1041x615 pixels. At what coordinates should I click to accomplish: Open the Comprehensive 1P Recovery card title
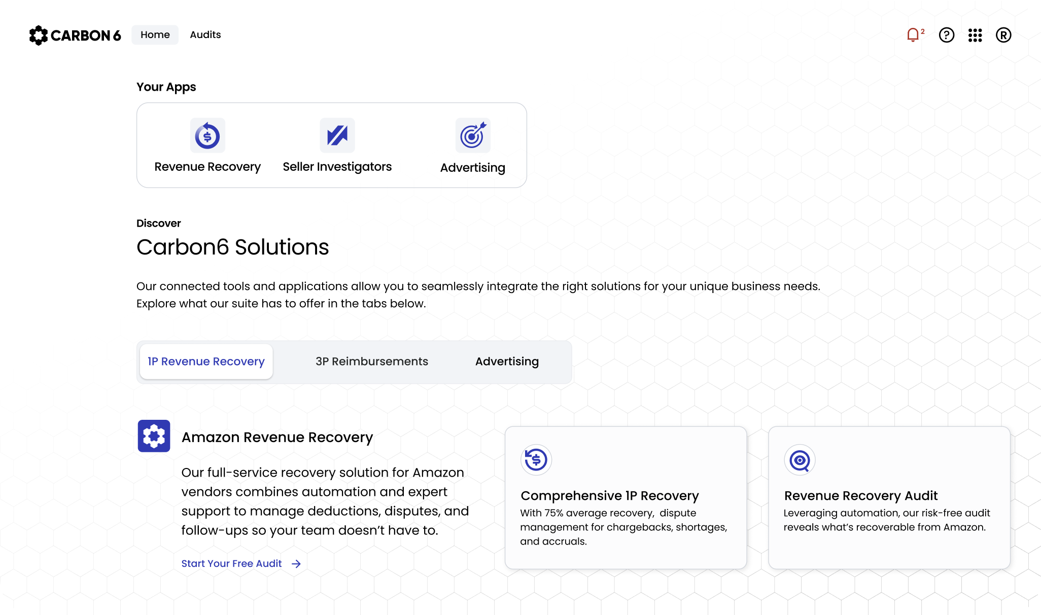[610, 496]
